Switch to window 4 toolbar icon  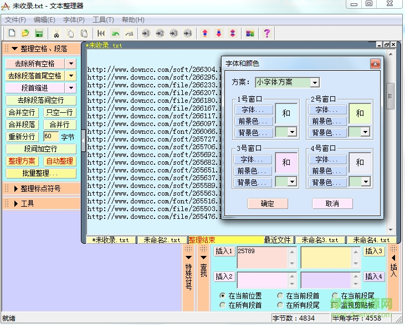[x=188, y=33]
